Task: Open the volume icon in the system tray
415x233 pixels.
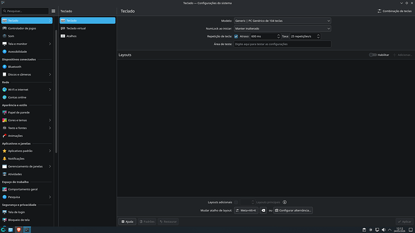Action: point(384,230)
